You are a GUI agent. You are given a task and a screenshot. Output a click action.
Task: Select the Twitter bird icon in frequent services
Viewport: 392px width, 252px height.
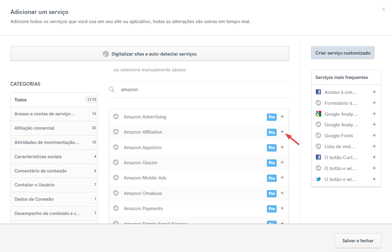(x=318, y=179)
